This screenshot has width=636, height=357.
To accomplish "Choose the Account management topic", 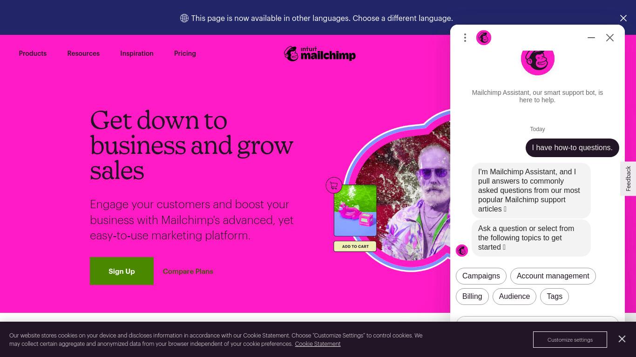I will [x=553, y=276].
